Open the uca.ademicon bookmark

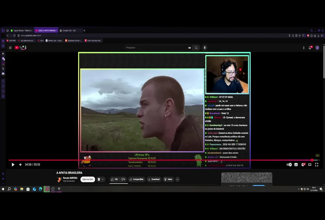pos(26,41)
